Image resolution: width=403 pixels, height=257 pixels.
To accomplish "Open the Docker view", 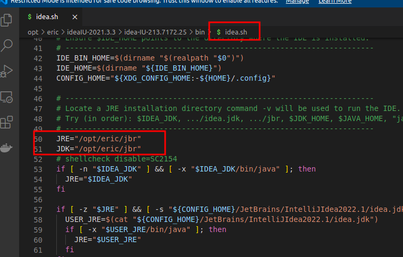I will click(6, 148).
